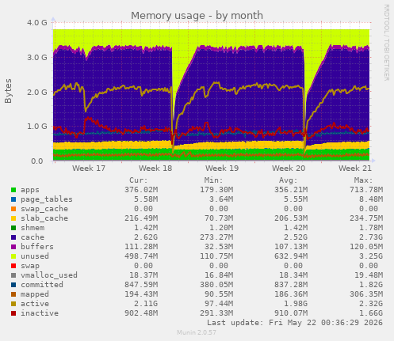Click the navy committed legend swatch
The image size is (394, 341).
13,285
